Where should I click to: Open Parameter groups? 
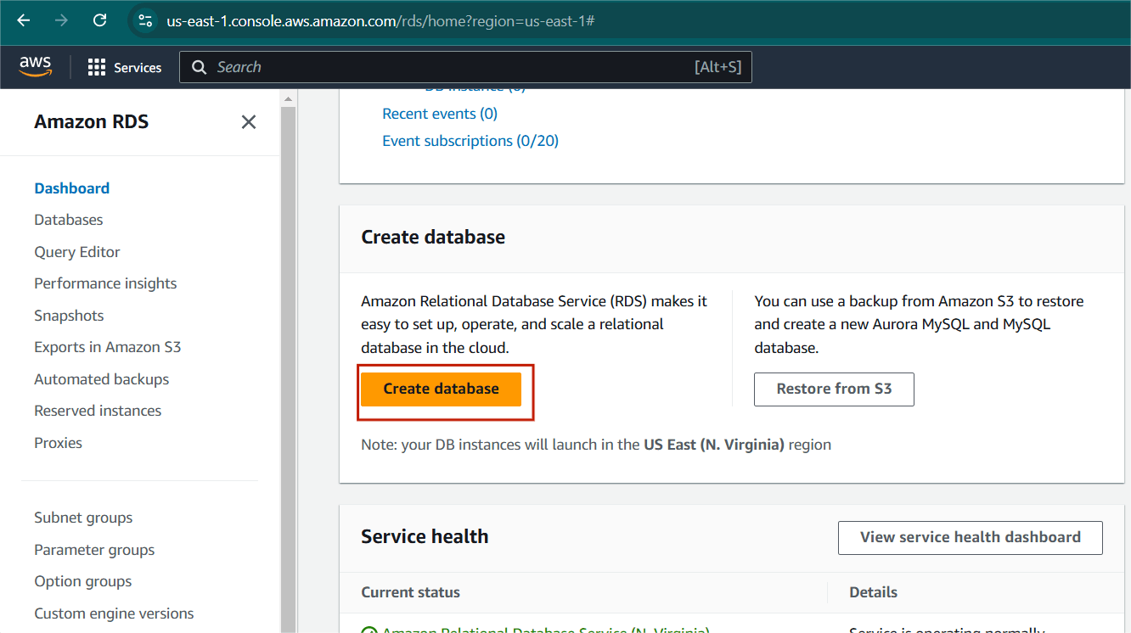pos(94,550)
